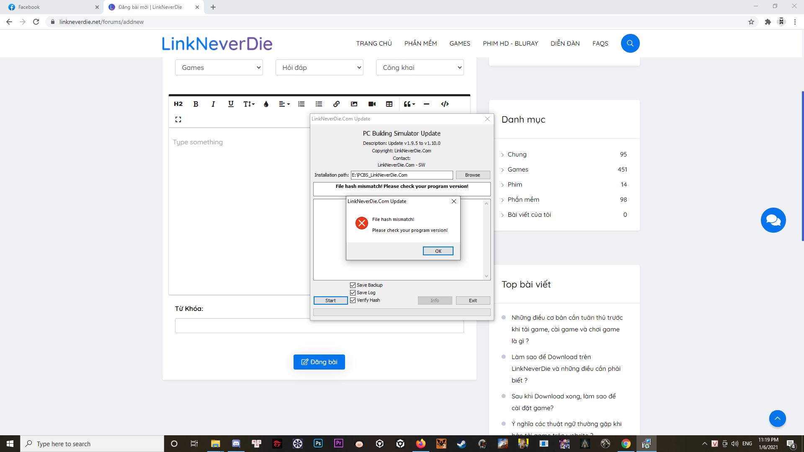Open DIỄN ĐÀN in the site navigation
The height and width of the screenshot is (452, 804).
pos(565,44)
